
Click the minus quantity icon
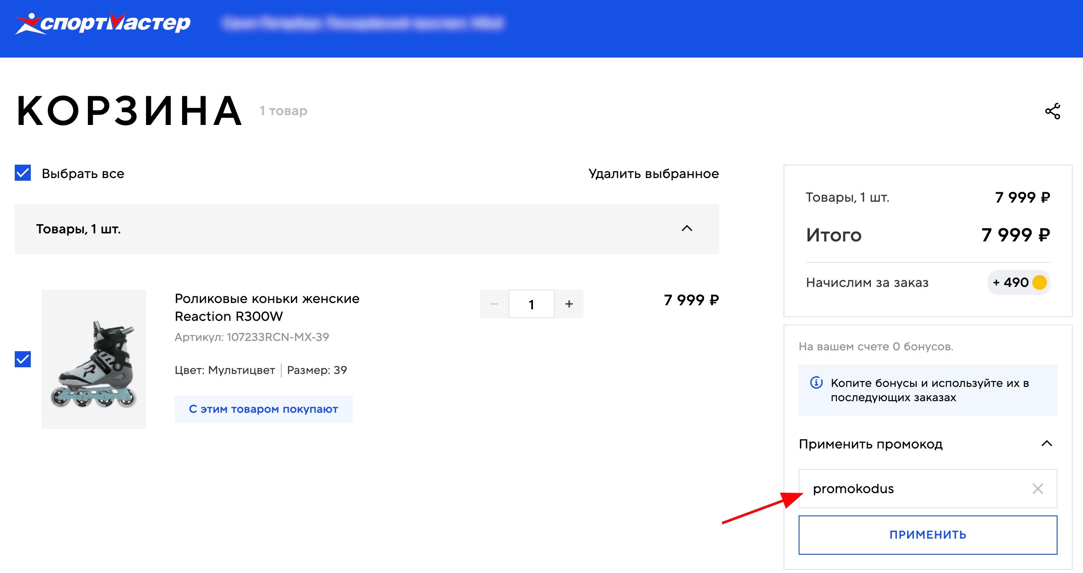(494, 303)
